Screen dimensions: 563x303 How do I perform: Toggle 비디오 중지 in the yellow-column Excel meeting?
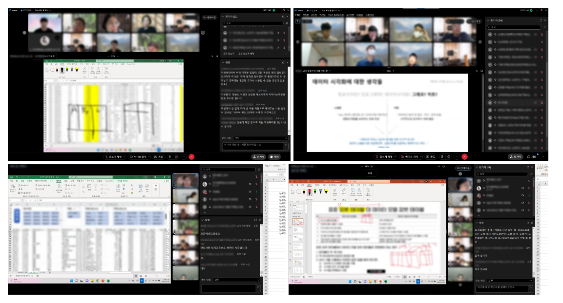coord(138,157)
